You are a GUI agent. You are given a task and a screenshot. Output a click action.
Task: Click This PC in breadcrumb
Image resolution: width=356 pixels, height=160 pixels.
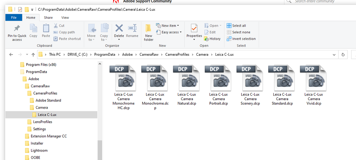pos(55,55)
